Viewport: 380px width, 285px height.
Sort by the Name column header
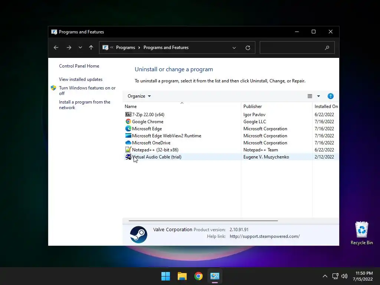pyautogui.click(x=131, y=107)
